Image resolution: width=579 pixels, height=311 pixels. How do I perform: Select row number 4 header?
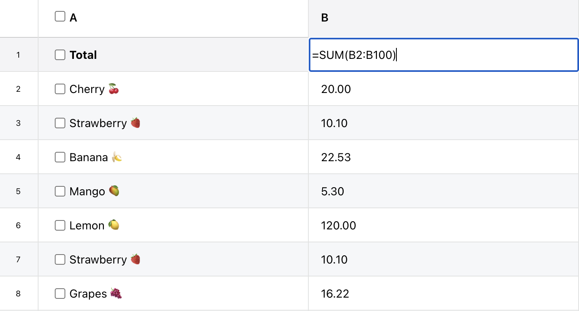click(x=18, y=157)
